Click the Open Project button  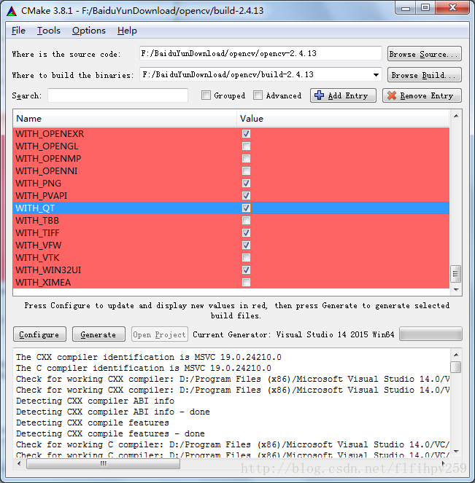[x=160, y=334]
